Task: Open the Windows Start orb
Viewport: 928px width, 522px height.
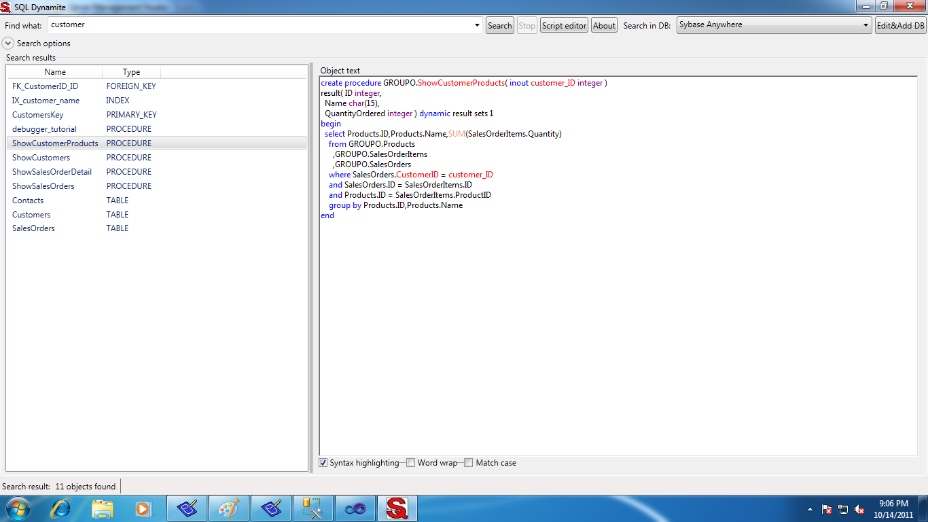Action: tap(17, 508)
